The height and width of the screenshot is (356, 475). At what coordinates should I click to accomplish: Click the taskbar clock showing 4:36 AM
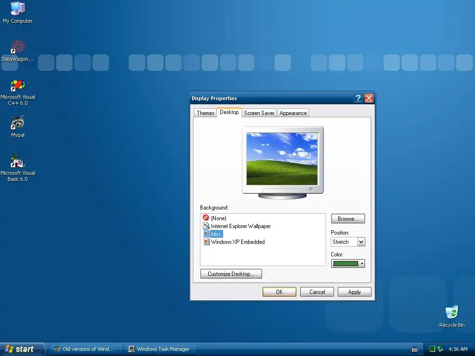[458, 349]
